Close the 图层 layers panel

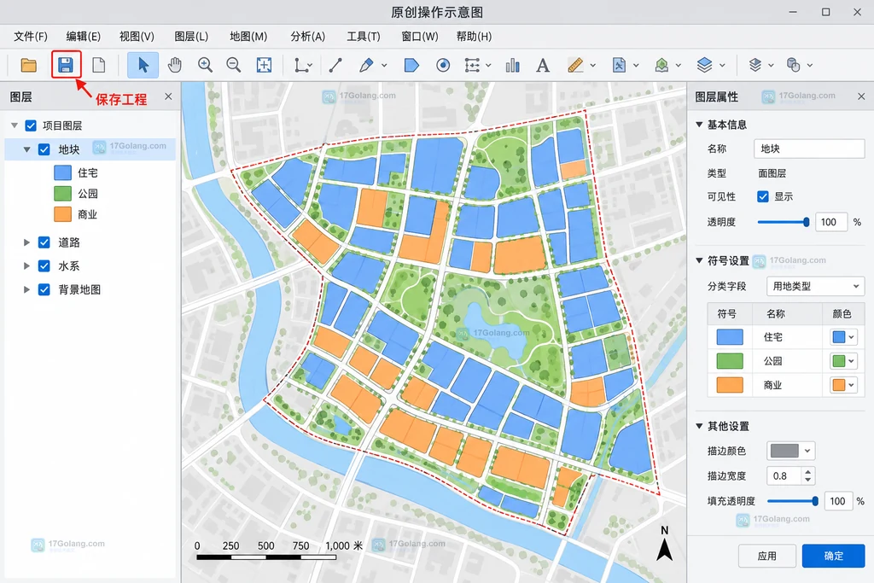click(x=168, y=96)
